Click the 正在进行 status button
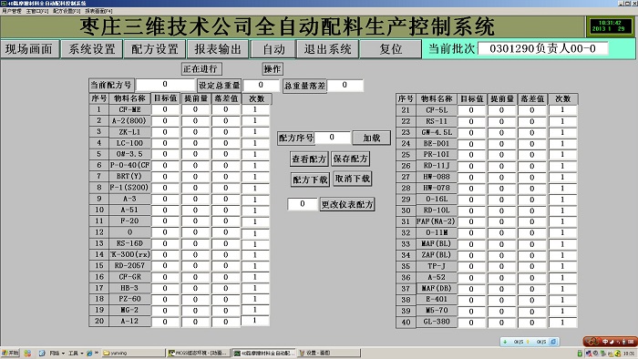This screenshot has width=638, height=359. pyautogui.click(x=201, y=68)
